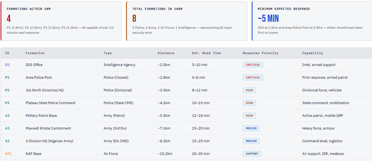Select the 'Intelligence Agency' type cell

(119, 65)
